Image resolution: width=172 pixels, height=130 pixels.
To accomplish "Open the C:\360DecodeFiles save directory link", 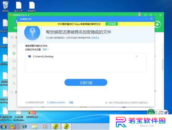I will pos(56,102).
